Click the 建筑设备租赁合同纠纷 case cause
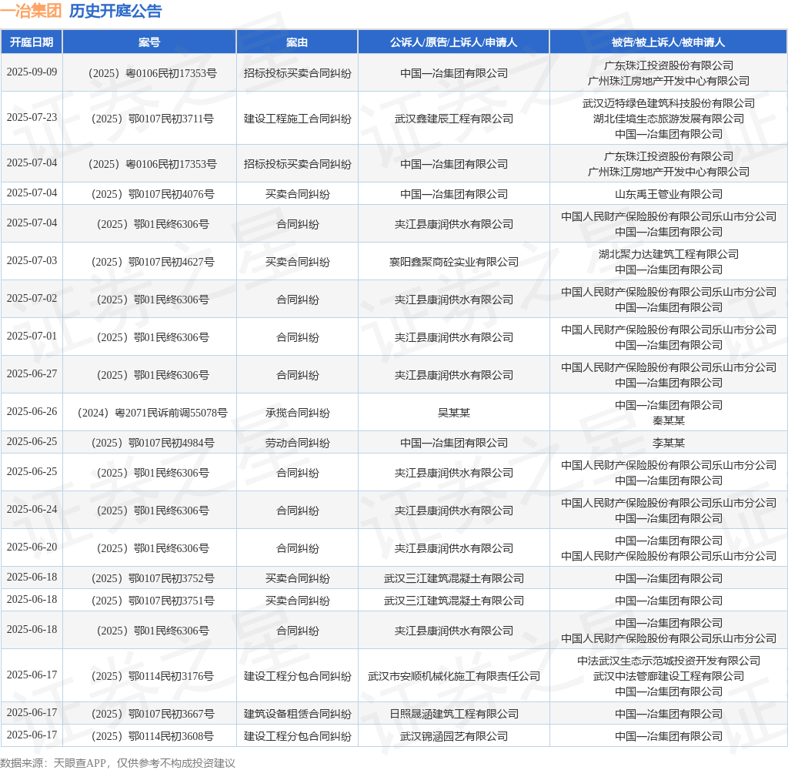Viewport: 788px width, 770px height. [298, 714]
